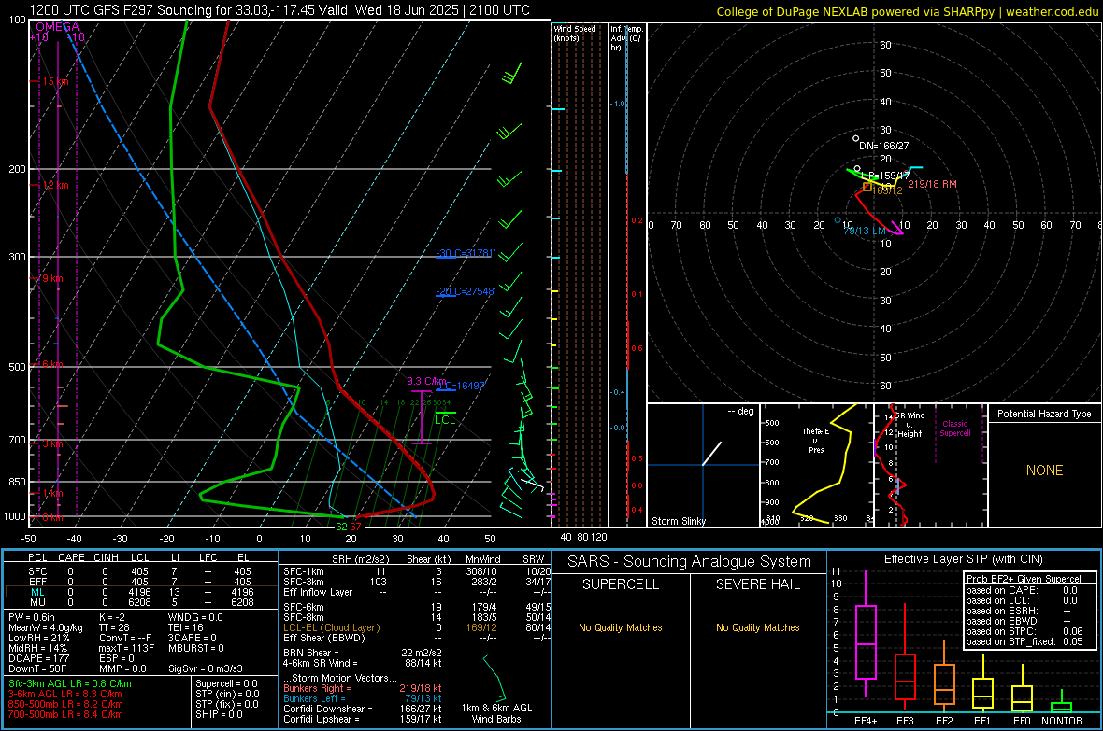The height and width of the screenshot is (731, 1103).
Task: Click the Bunkers Right storm motion line
Action: pyautogui.click(x=363, y=688)
